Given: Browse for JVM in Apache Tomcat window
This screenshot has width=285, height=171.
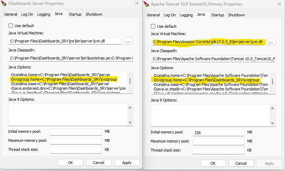Looking at the screenshot, I should (x=271, y=42).
